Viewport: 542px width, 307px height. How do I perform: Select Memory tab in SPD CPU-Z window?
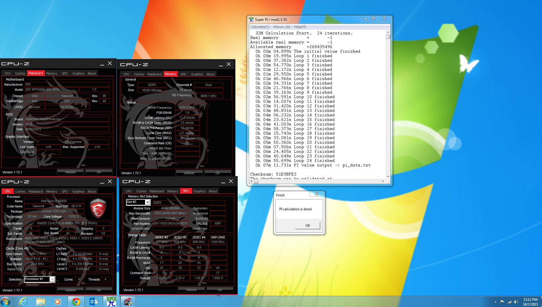(x=173, y=191)
